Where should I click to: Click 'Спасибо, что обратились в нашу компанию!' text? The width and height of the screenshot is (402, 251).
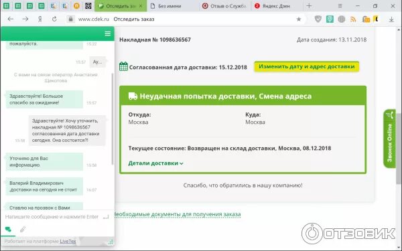243,185
